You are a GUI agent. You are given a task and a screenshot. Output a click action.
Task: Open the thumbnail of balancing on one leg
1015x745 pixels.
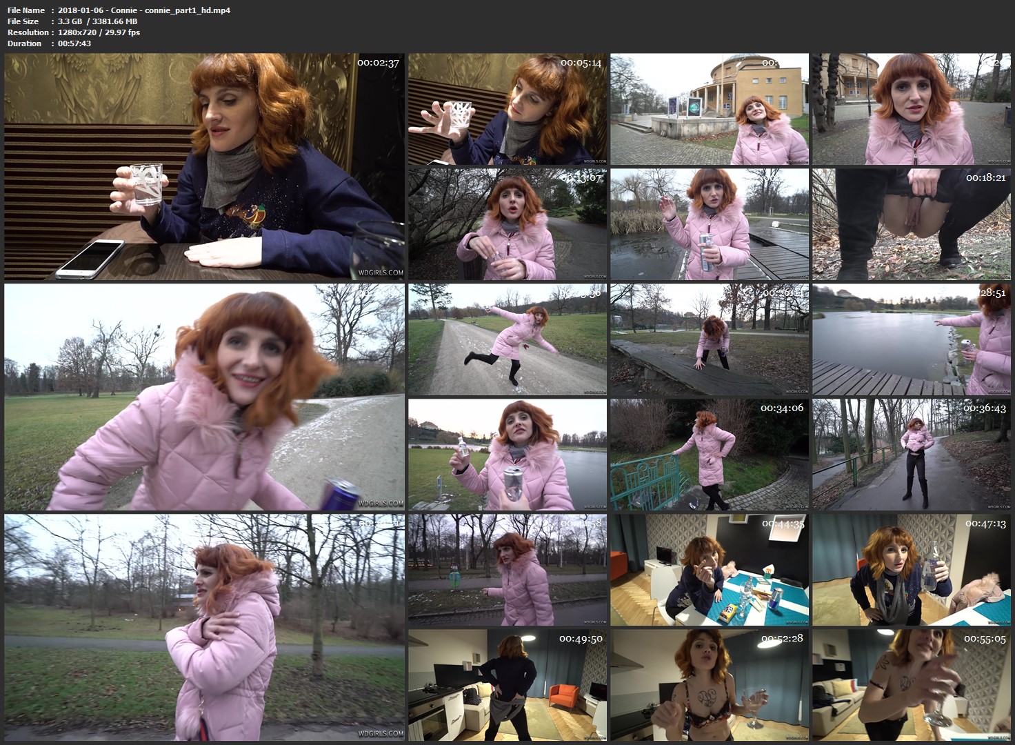click(x=507, y=339)
